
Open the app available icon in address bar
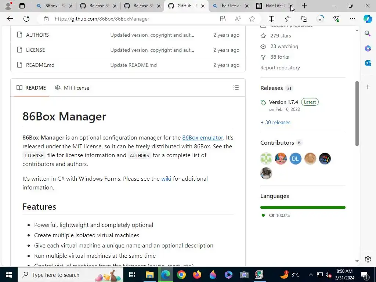tap(223, 19)
